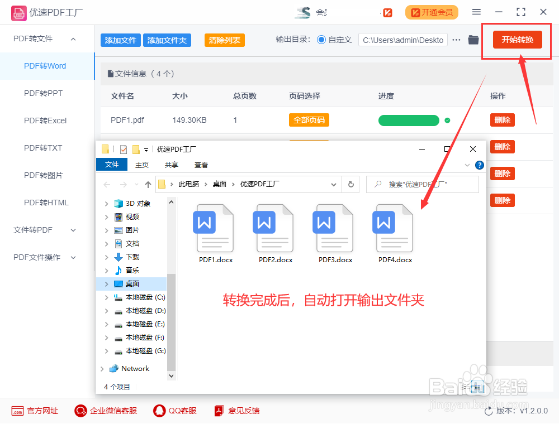This screenshot has width=559, height=424.
Task: Open QQ客服 support icon
Action: (x=159, y=411)
